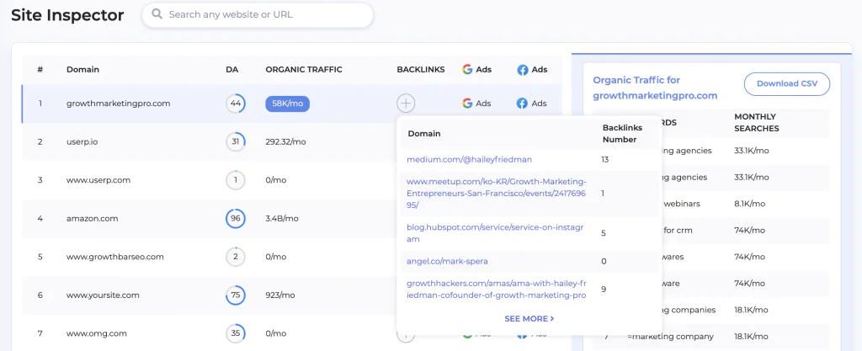
Task: Click the Site Inspector title
Action: coord(67,15)
